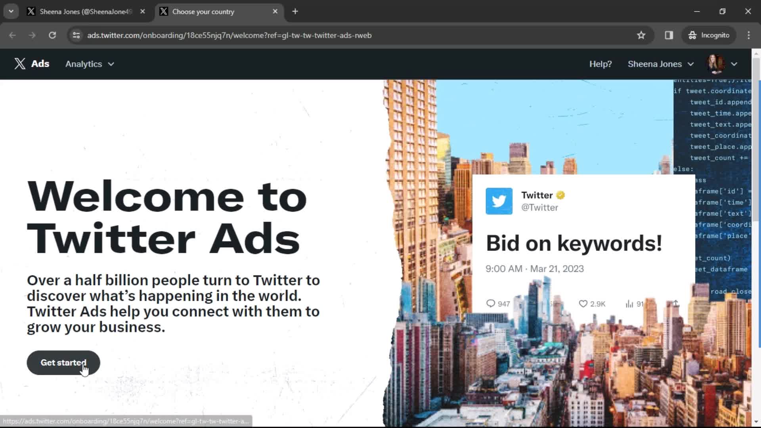Viewport: 761px width, 428px height.
Task: Select the Sheena Jones Twitter profile tab
Action: [86, 11]
